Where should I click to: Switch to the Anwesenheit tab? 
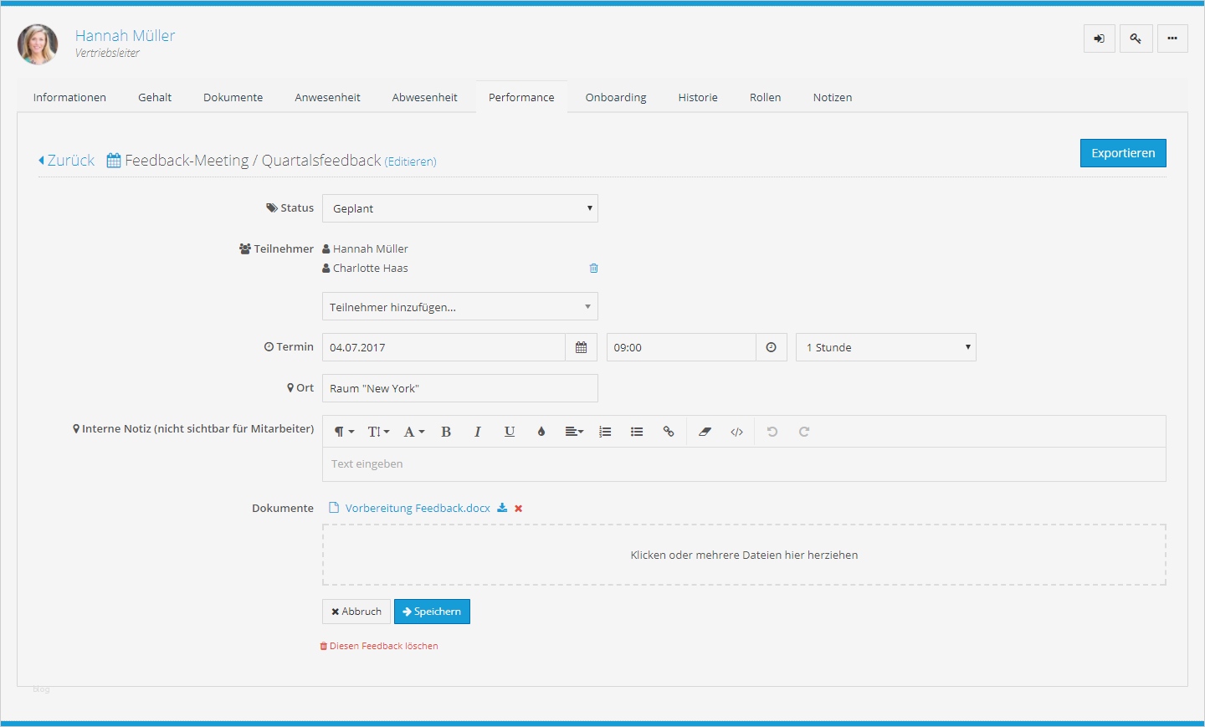pyautogui.click(x=327, y=97)
